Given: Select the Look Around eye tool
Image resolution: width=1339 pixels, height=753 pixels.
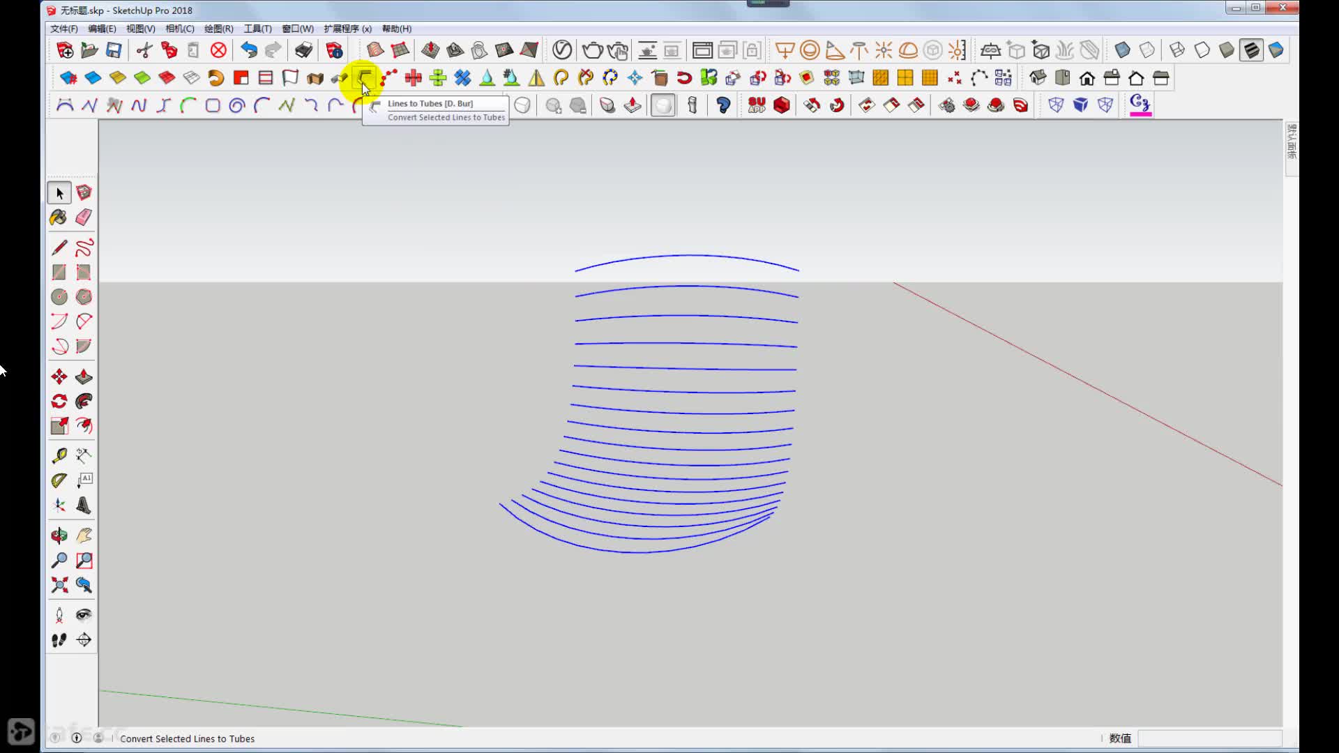Looking at the screenshot, I should click(x=84, y=615).
